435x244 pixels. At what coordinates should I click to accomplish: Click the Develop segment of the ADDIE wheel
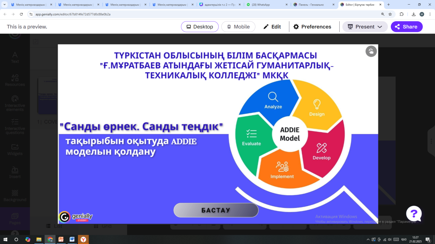(x=322, y=151)
